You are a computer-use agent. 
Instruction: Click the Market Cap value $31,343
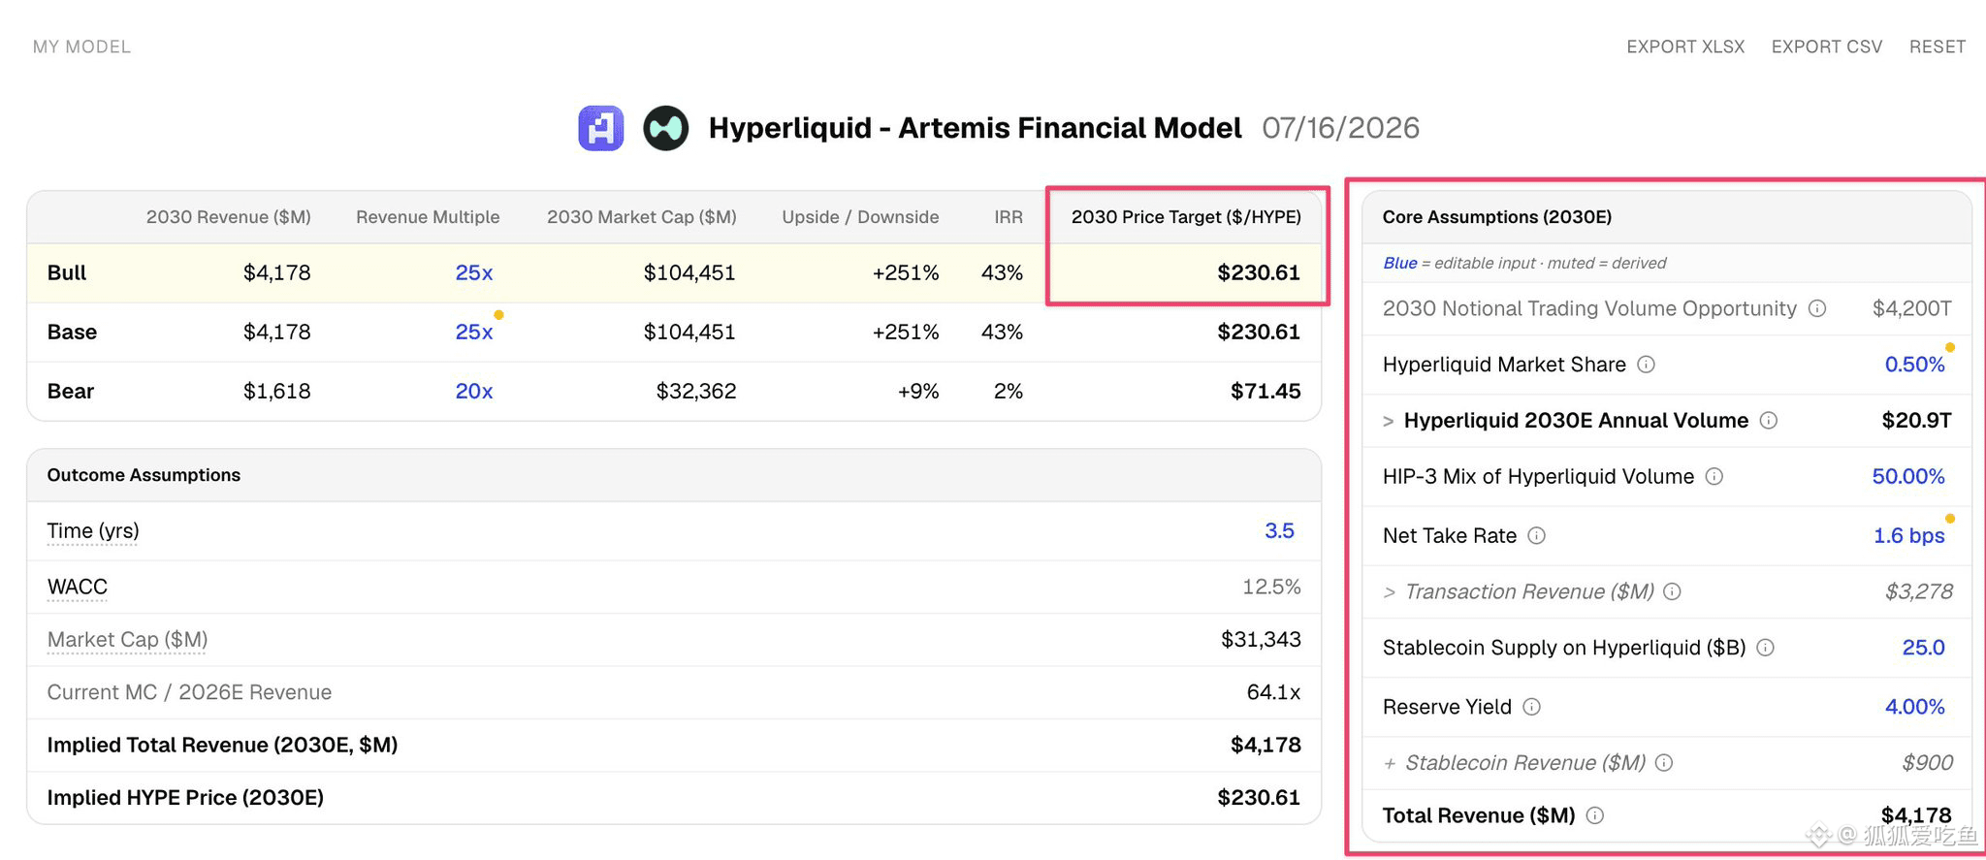[1261, 640]
